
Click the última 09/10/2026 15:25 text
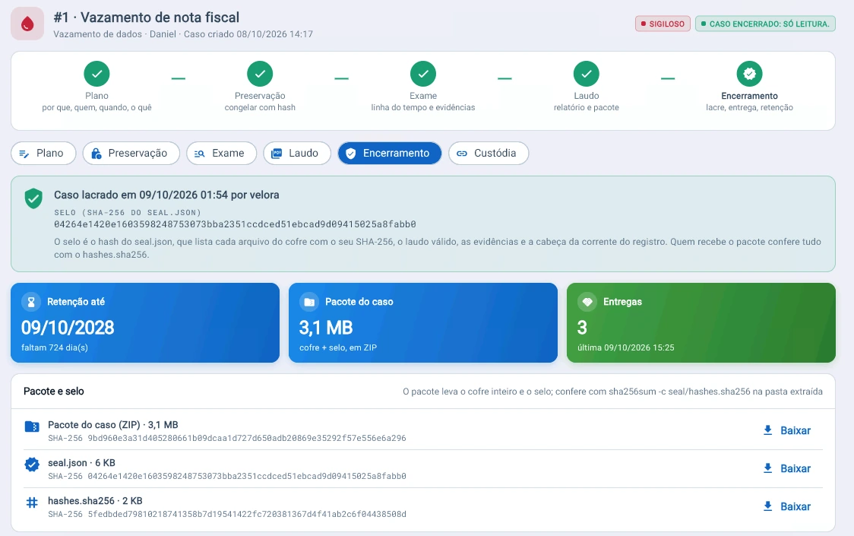(x=626, y=347)
